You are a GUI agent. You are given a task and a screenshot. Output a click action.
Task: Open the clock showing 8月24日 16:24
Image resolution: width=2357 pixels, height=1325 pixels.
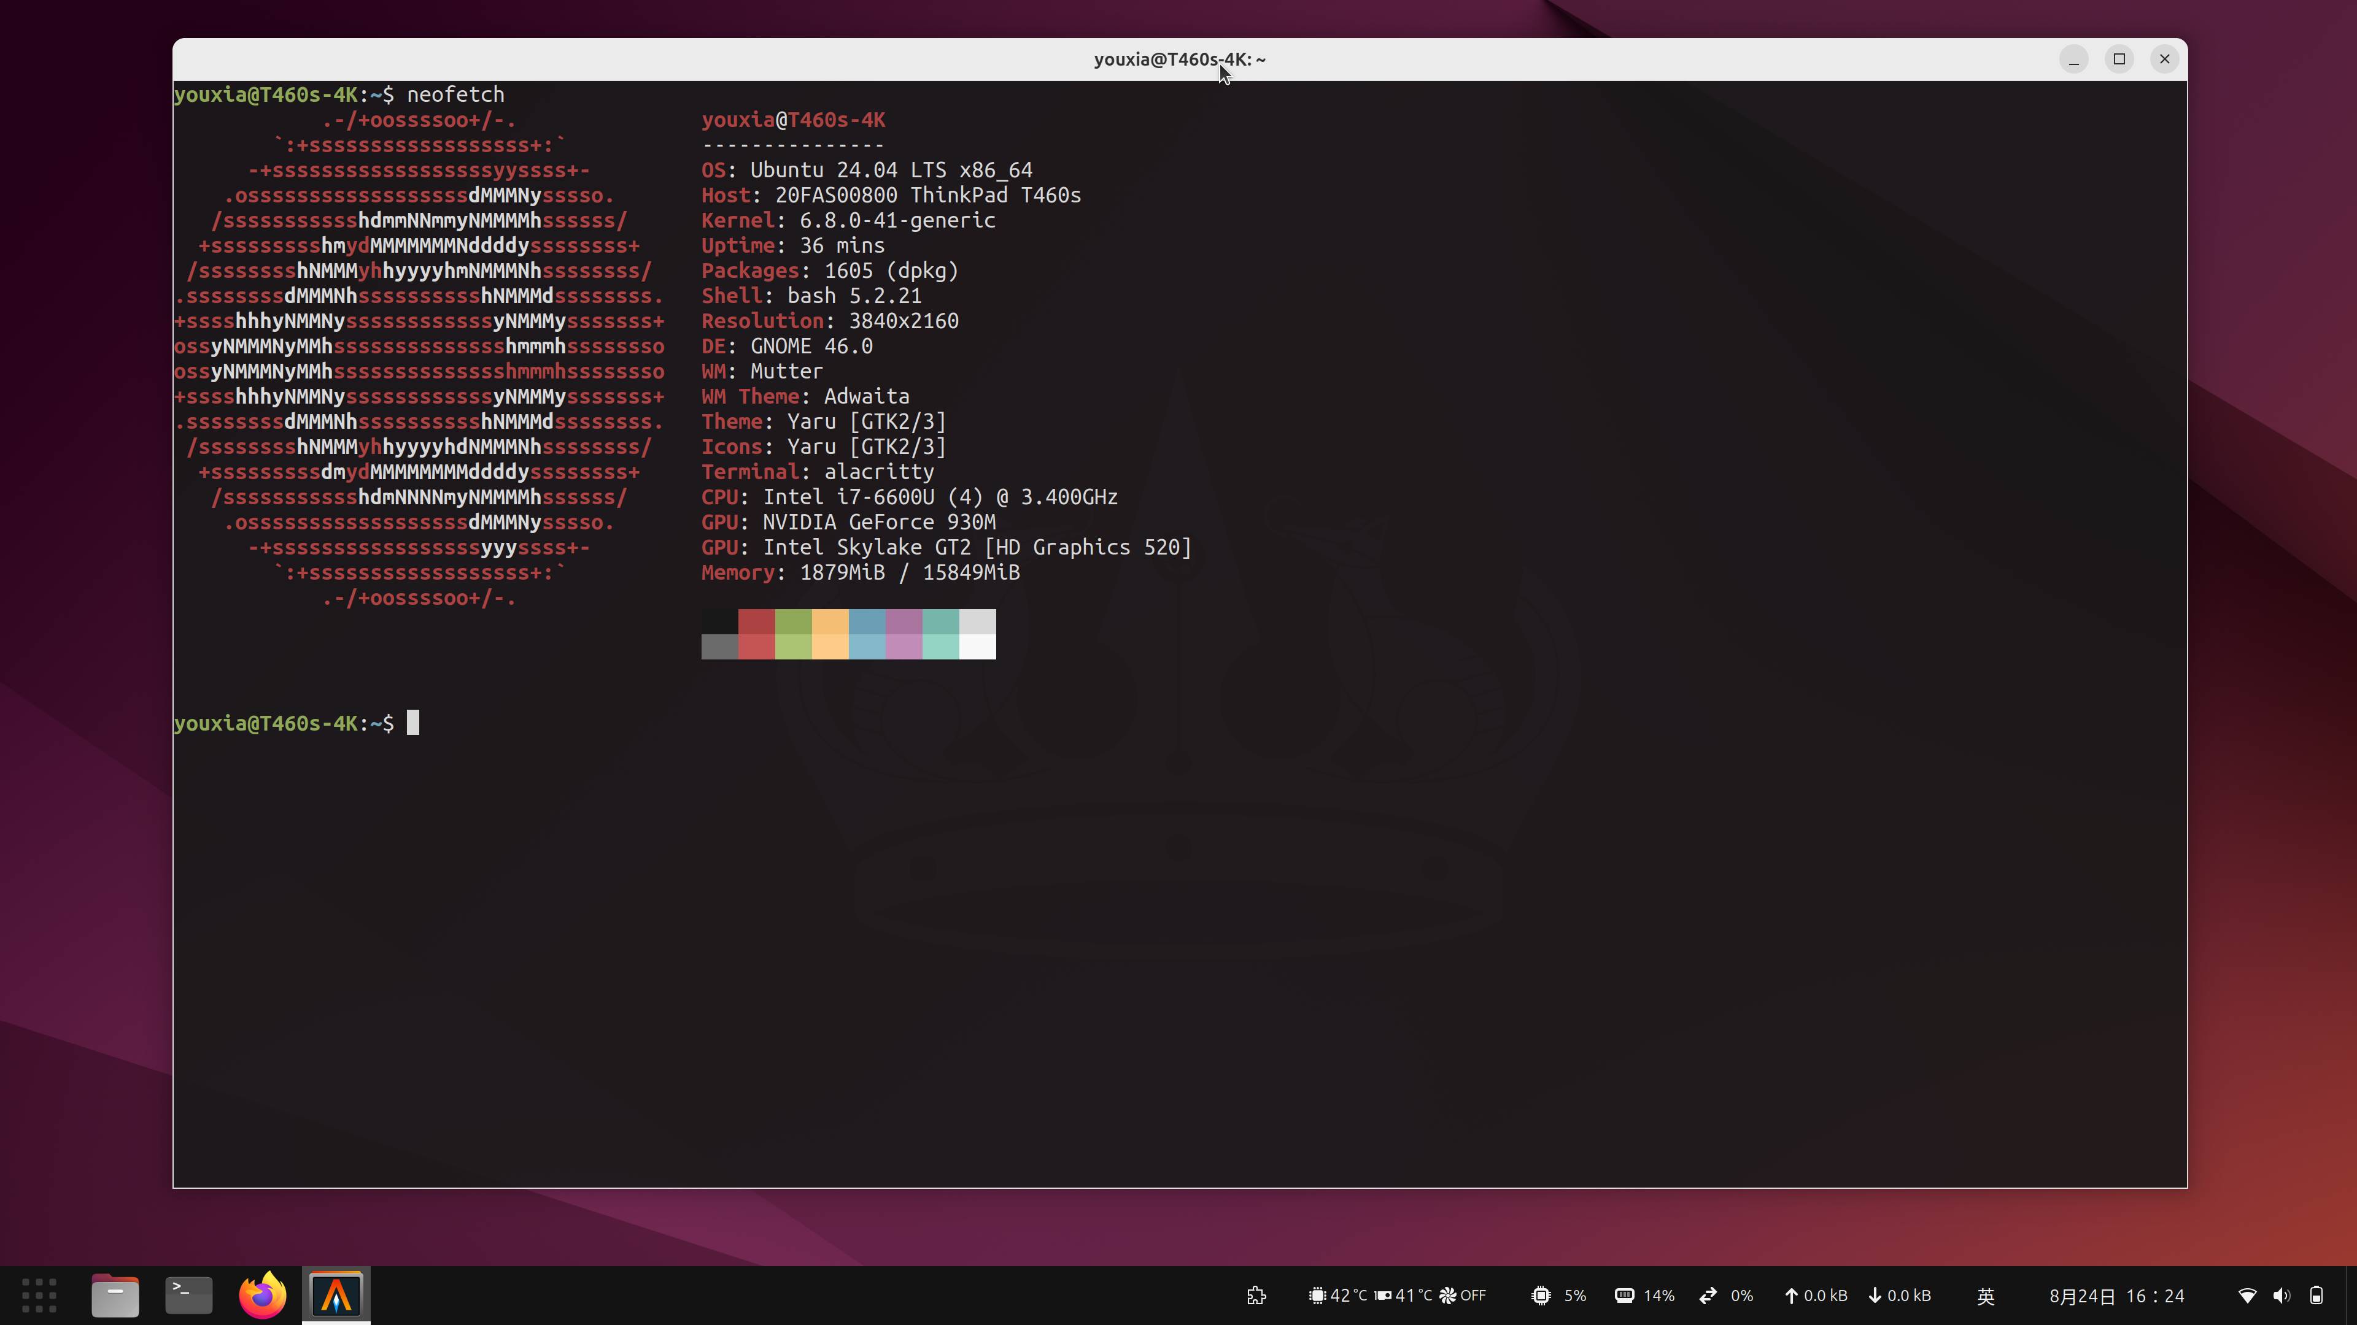point(2116,1296)
